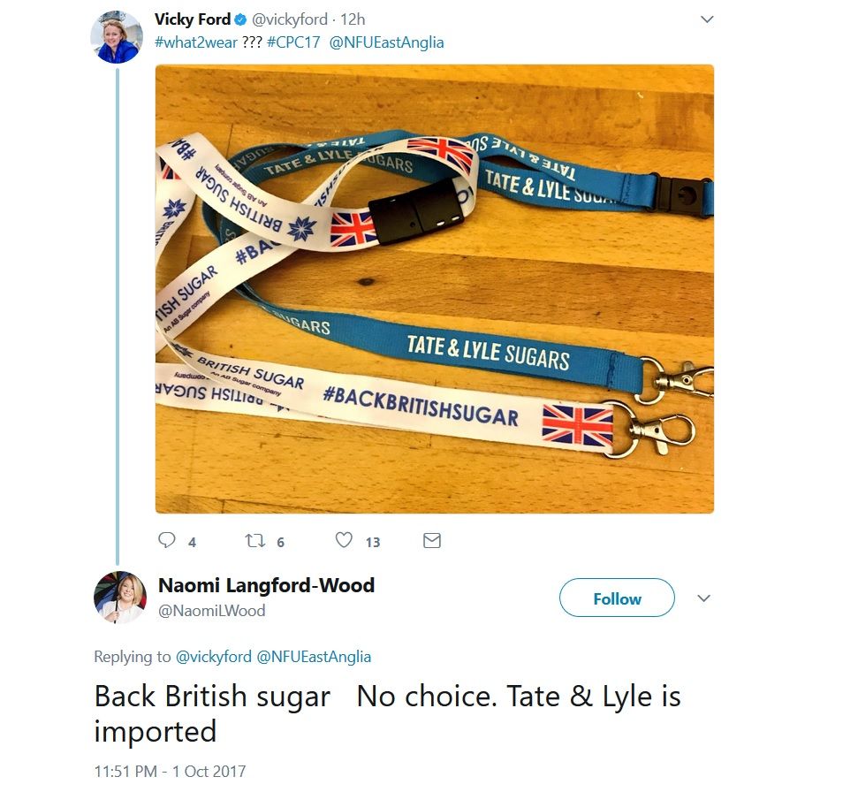Click the @NaomiLWood handle
This screenshot has width=858, height=792.
click(211, 610)
